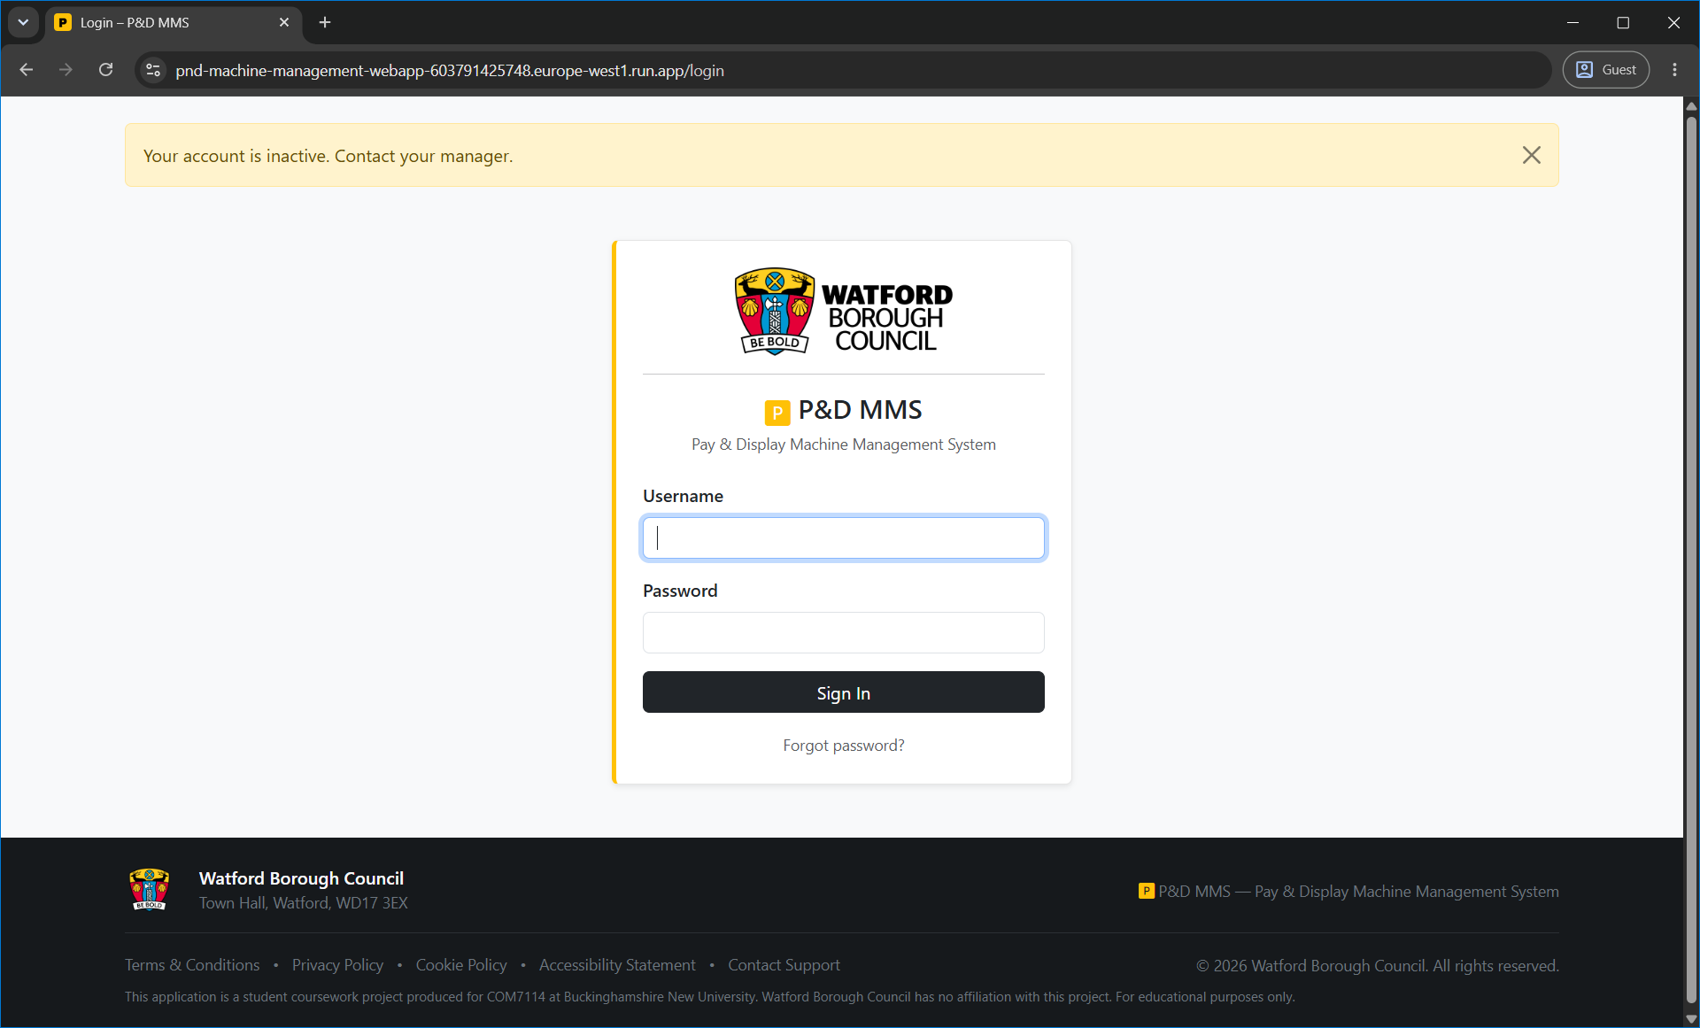Open the Cookie Policy link

pos(461,965)
